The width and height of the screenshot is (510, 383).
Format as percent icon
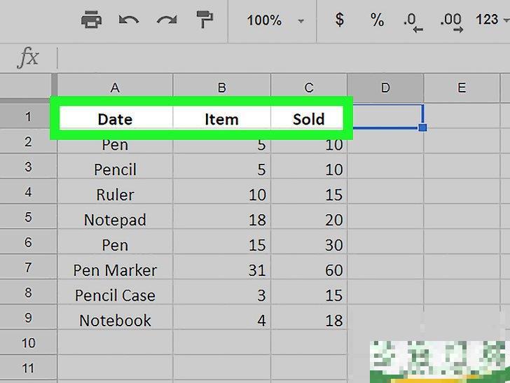click(378, 20)
